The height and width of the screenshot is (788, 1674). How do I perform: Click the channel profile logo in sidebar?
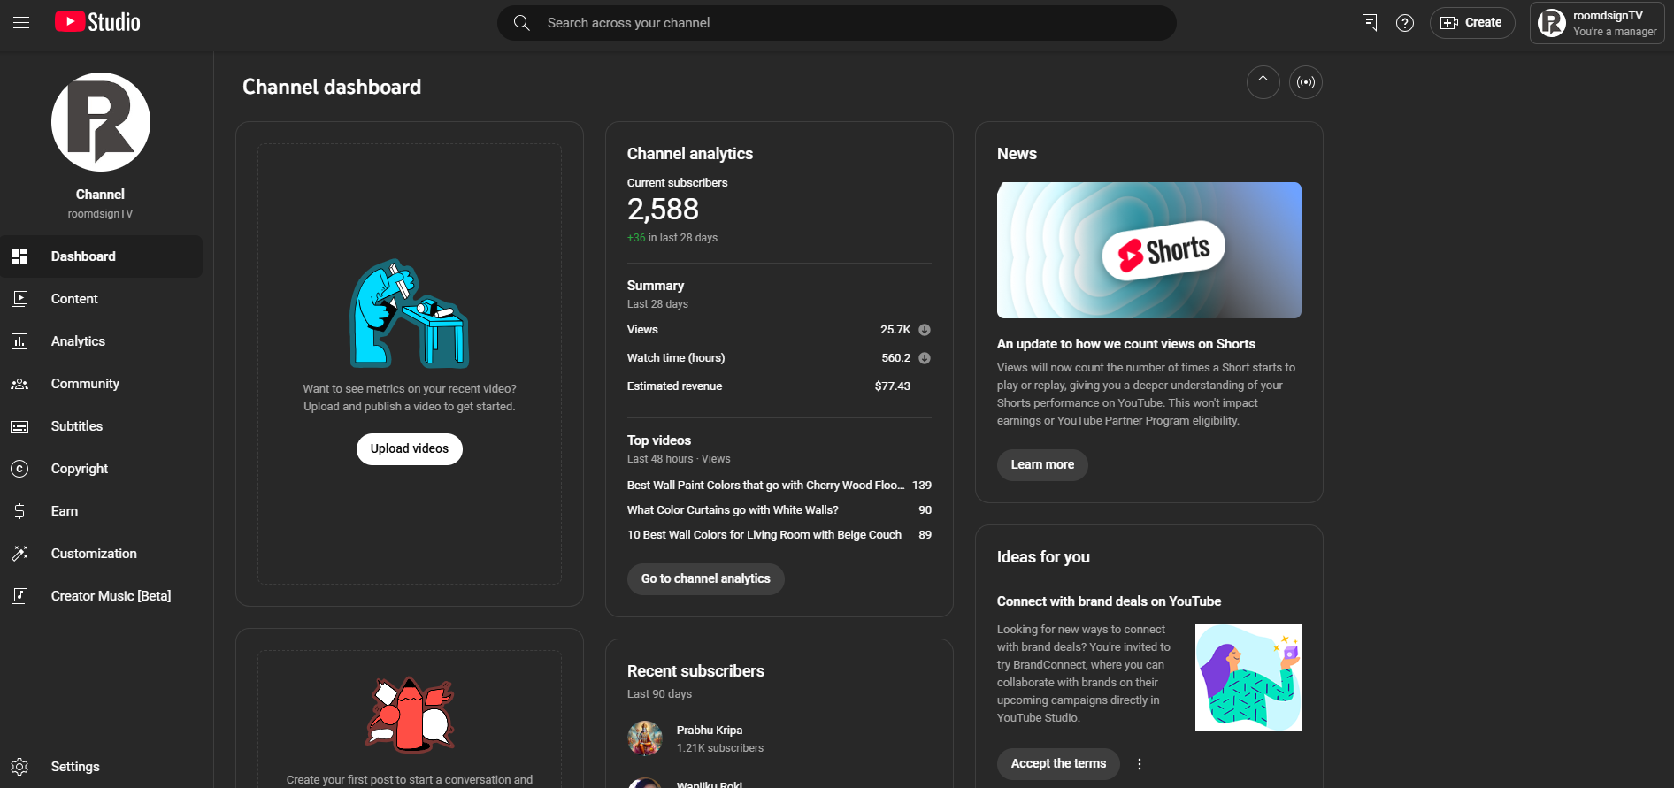click(x=101, y=122)
